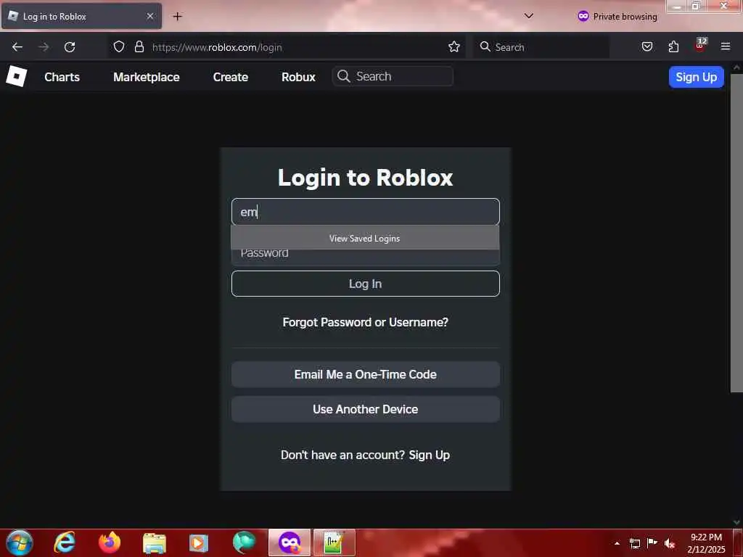Reload the Roblox login page
The width and height of the screenshot is (743, 557).
[x=70, y=47]
